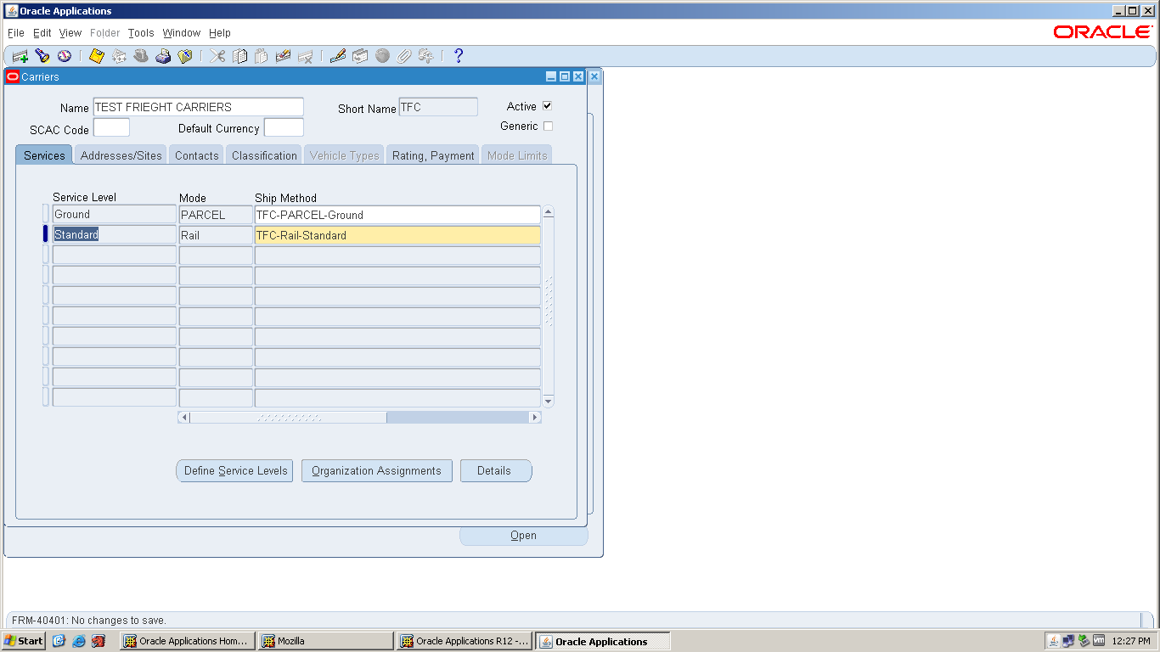Check the Generic checkbox
Image resolution: width=1160 pixels, height=652 pixels.
548,126
